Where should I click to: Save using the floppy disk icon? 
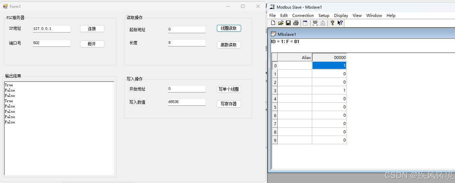click(x=288, y=23)
